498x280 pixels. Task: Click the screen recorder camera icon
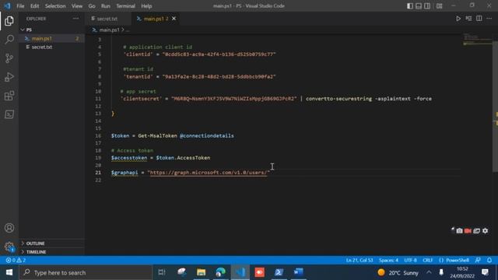point(459,231)
